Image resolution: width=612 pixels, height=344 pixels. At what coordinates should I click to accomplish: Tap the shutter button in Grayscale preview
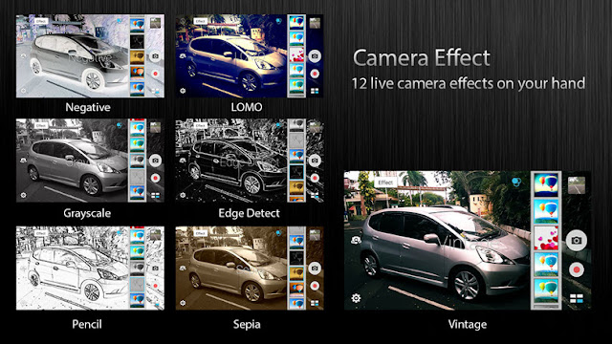pos(155,161)
